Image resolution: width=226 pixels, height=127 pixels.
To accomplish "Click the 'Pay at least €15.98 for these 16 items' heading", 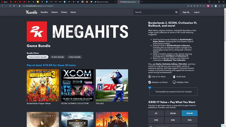I will click(x=51, y=65).
